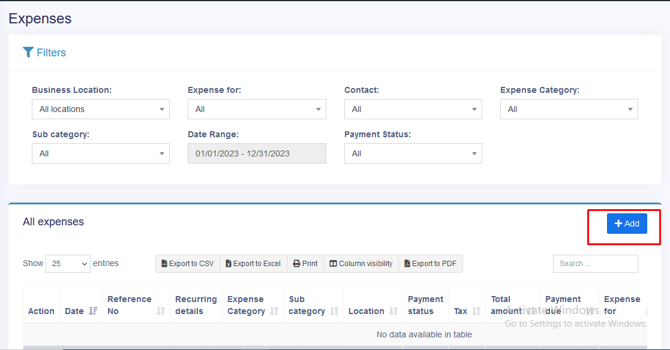The image size is (670, 350).
Task: Sort by Tax column arrows
Action: point(476,311)
